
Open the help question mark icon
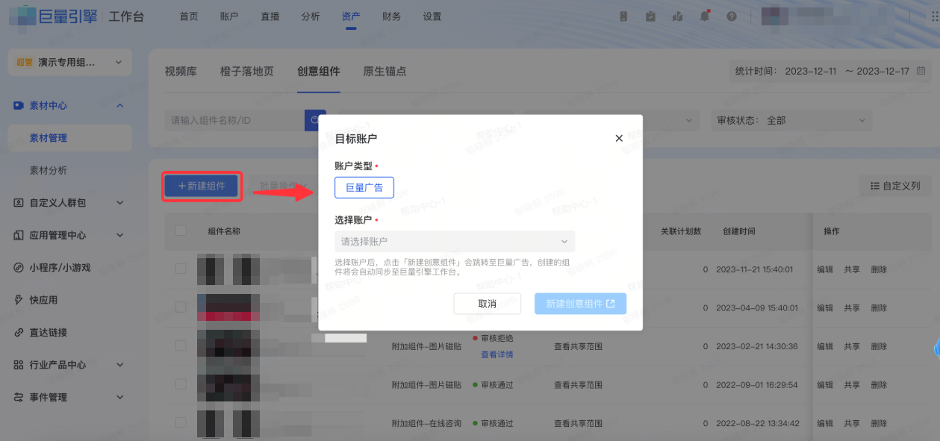click(732, 16)
